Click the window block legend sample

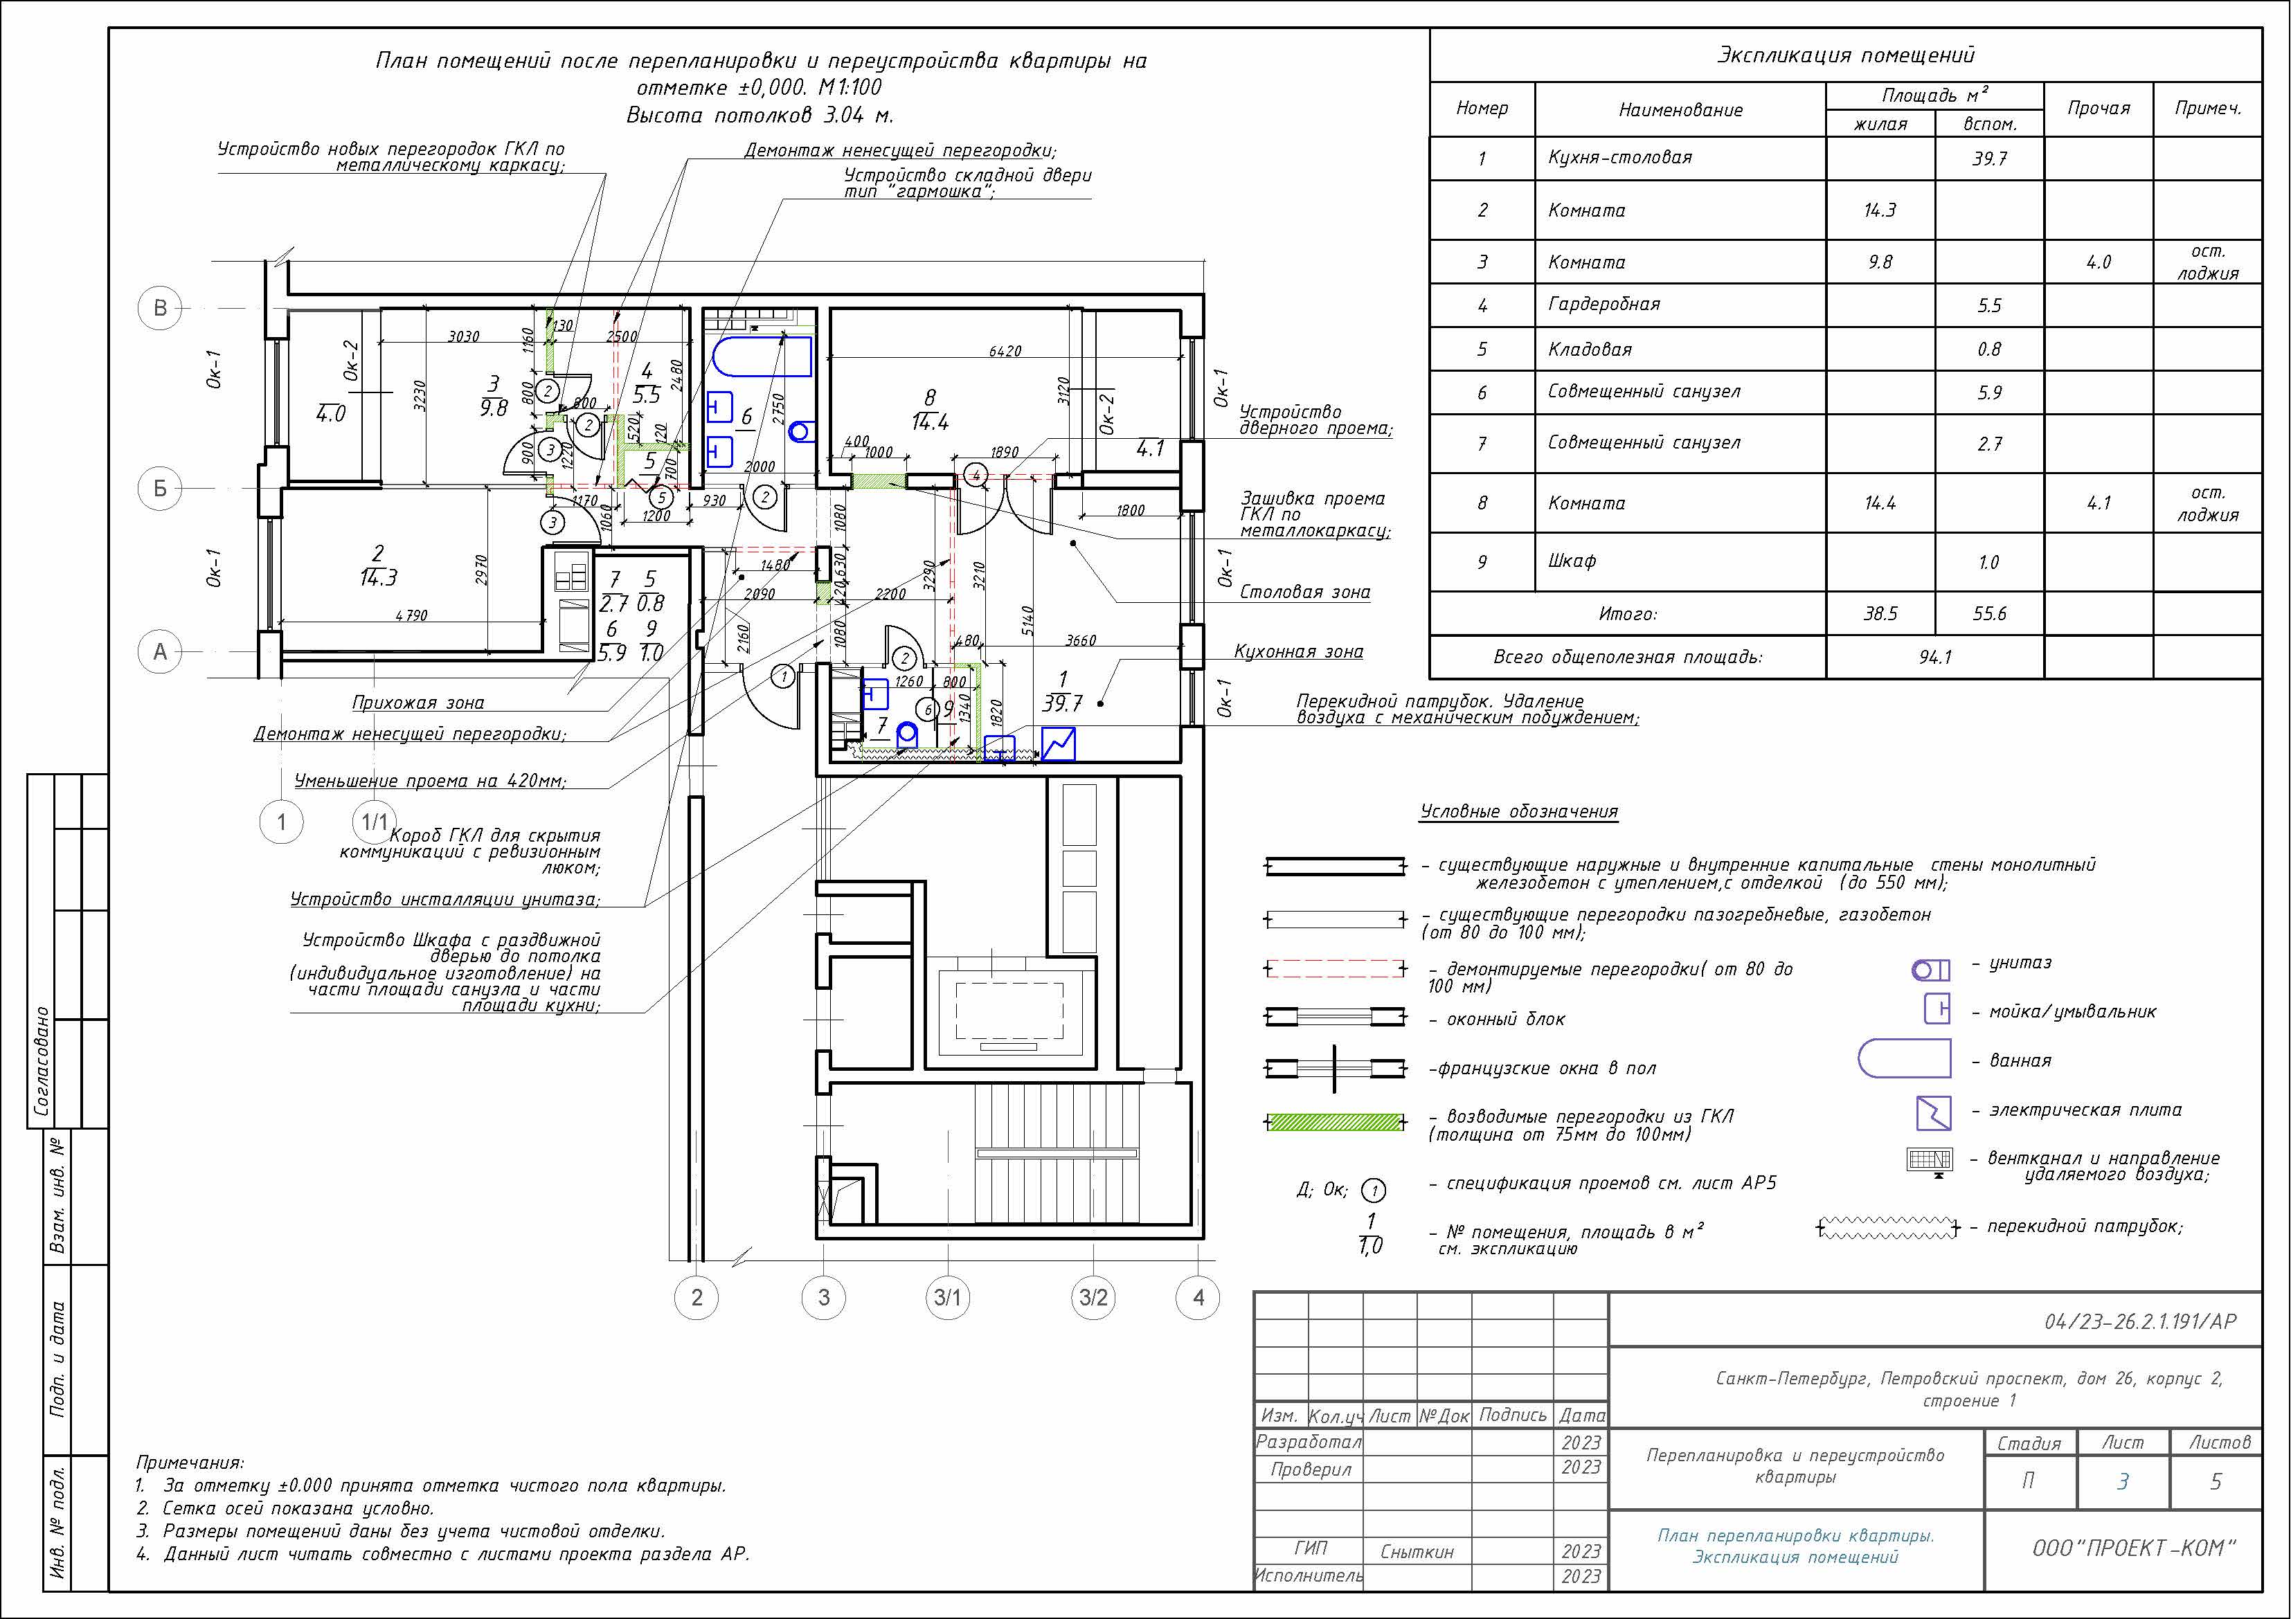pyautogui.click(x=1336, y=1017)
